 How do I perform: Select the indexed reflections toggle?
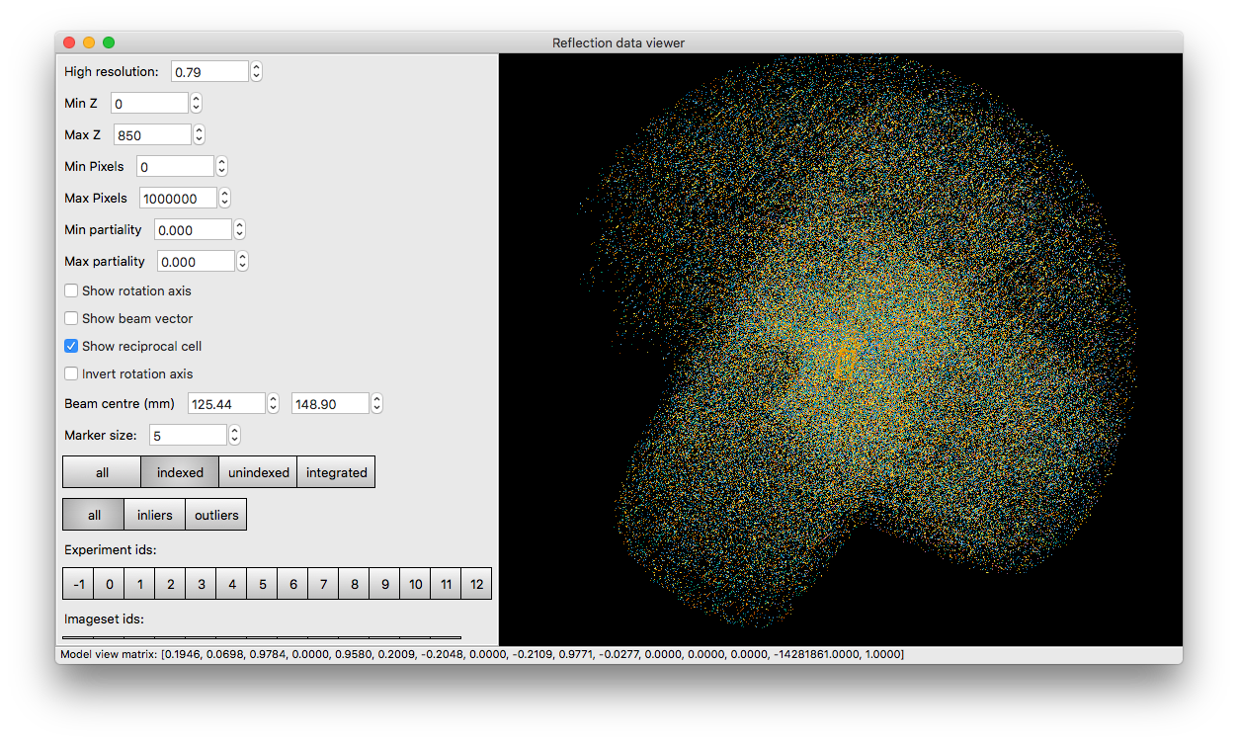coord(180,472)
